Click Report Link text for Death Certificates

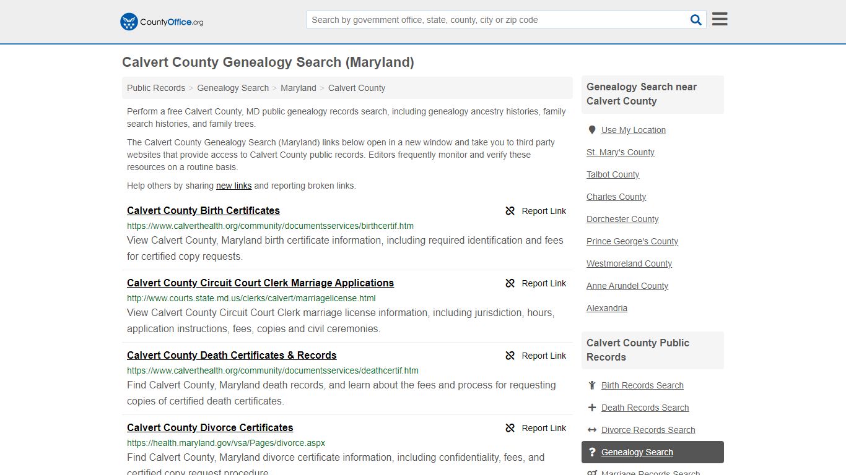(x=544, y=356)
